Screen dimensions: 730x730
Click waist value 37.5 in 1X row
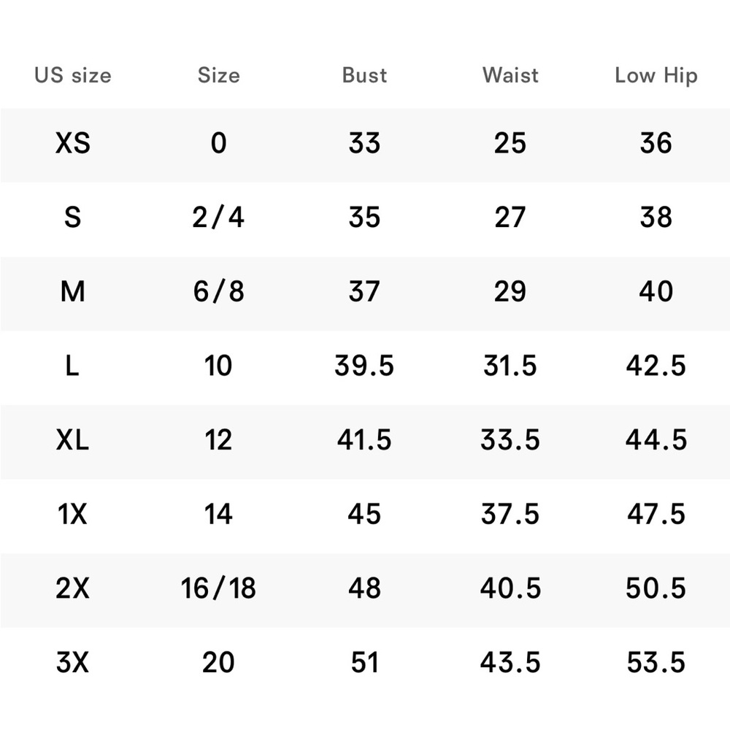[x=510, y=515]
